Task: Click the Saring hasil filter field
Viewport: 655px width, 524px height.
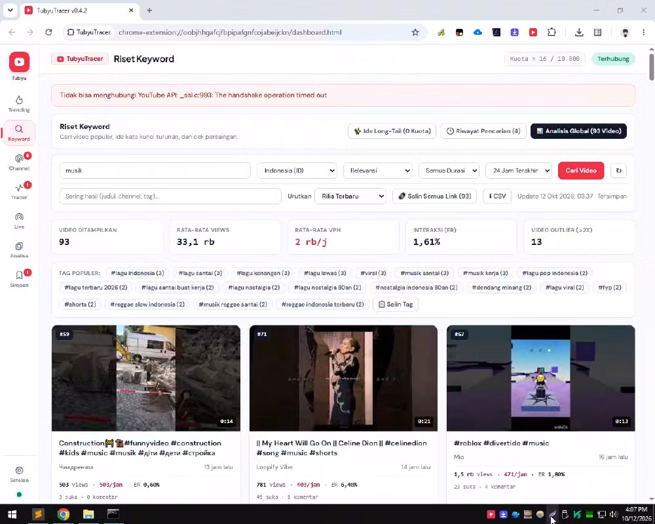Action: [170, 196]
